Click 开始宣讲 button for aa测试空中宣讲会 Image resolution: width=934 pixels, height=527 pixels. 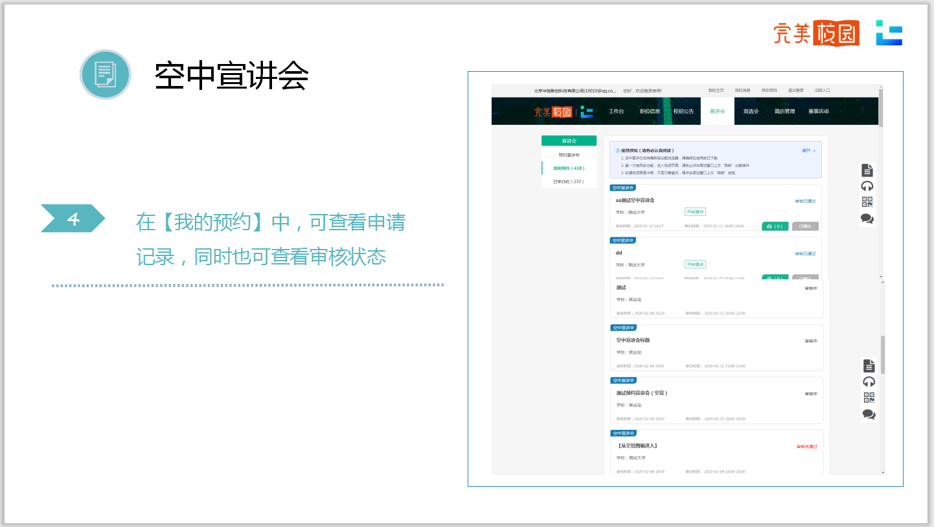click(695, 212)
